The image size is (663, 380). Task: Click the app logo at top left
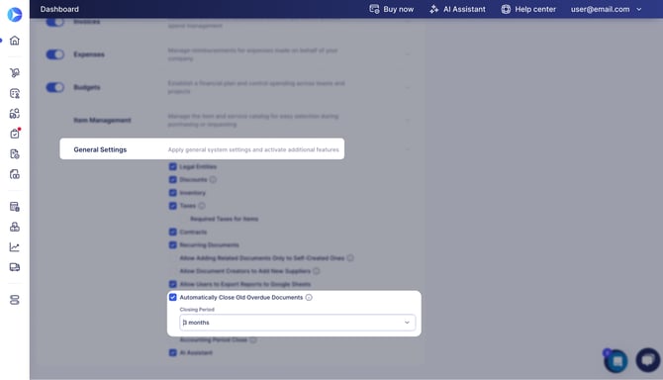pyautogui.click(x=15, y=15)
